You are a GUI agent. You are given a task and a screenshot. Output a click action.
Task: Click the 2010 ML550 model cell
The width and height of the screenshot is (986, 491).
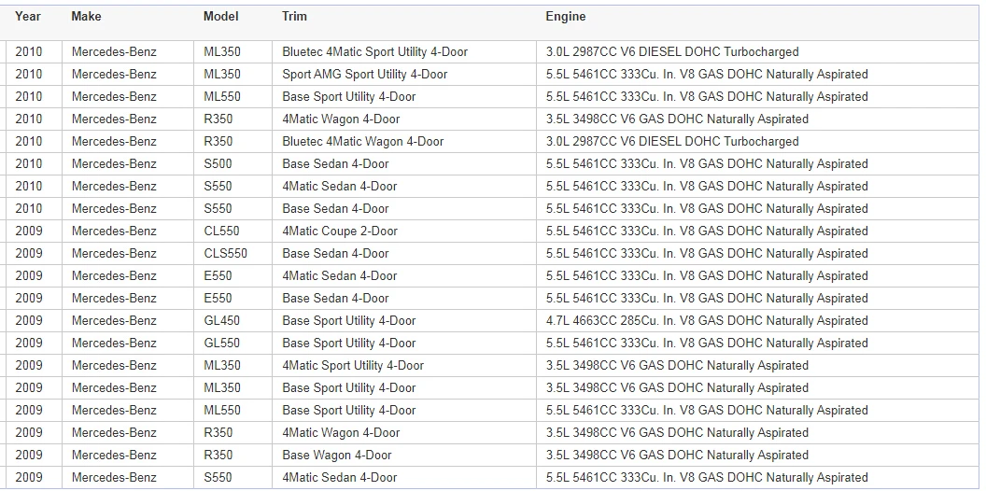click(x=232, y=97)
